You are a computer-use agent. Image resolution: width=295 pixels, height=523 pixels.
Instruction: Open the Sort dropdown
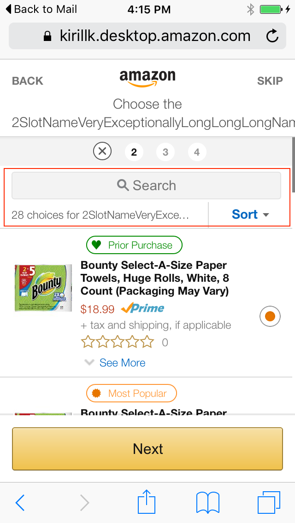(250, 215)
